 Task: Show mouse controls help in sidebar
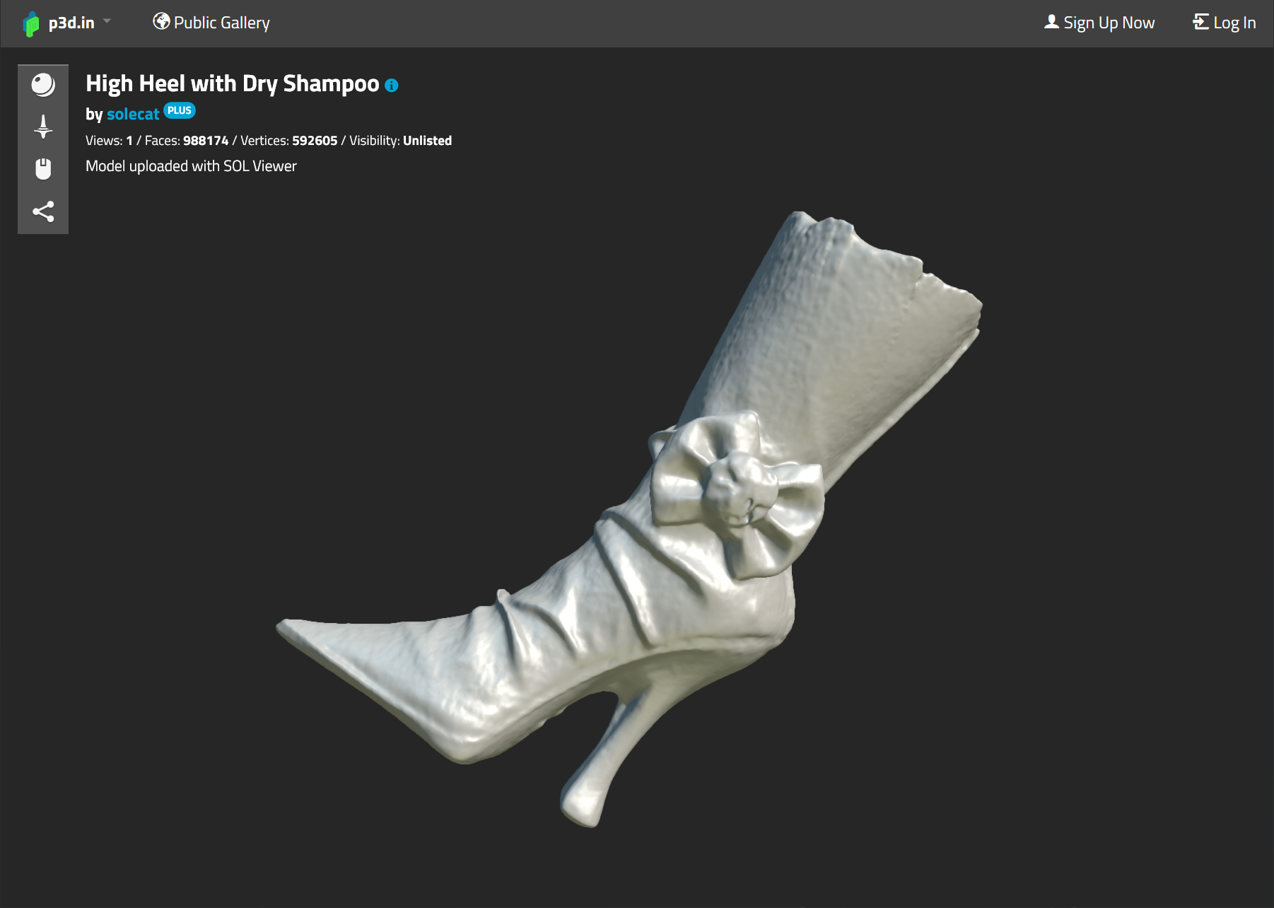[43, 169]
